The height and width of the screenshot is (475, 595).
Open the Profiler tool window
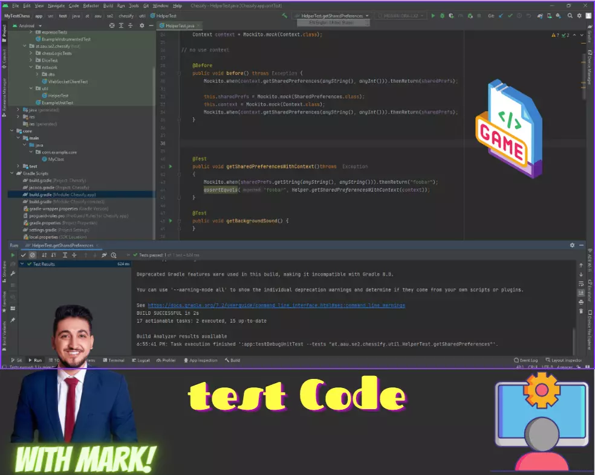click(166, 360)
